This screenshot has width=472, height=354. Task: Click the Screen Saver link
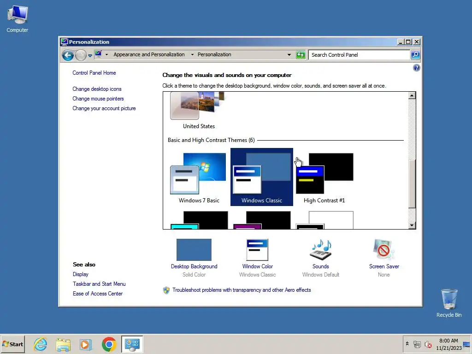384,266
